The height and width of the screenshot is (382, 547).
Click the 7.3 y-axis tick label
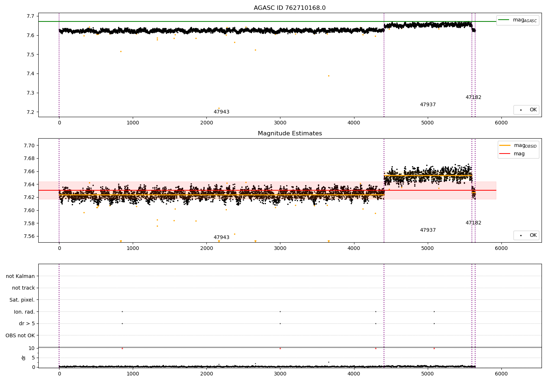31,93
